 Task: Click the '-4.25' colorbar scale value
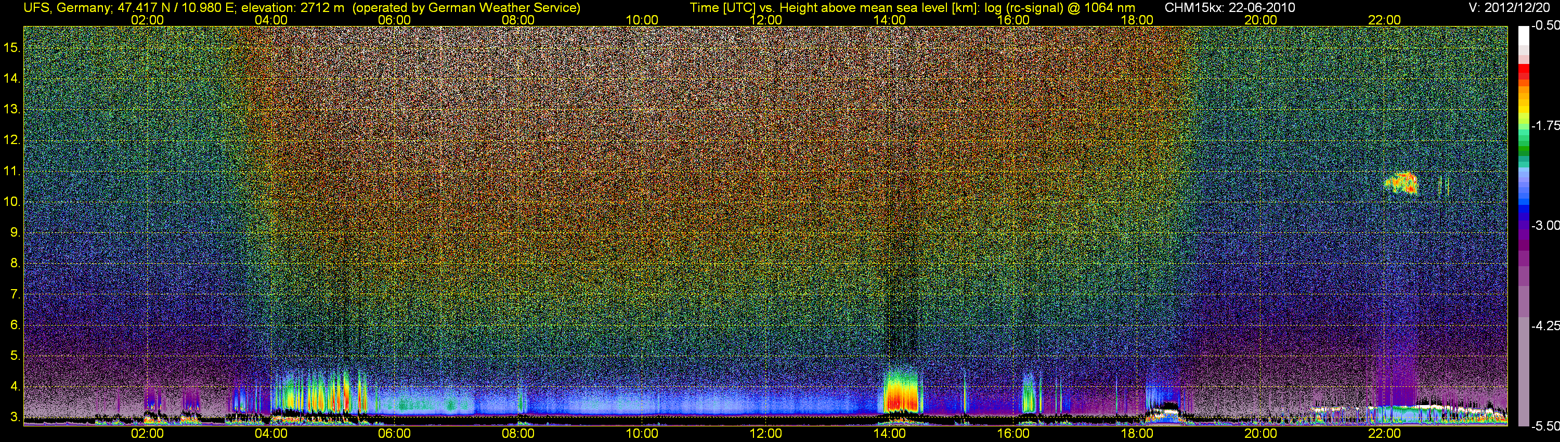coord(1545,326)
